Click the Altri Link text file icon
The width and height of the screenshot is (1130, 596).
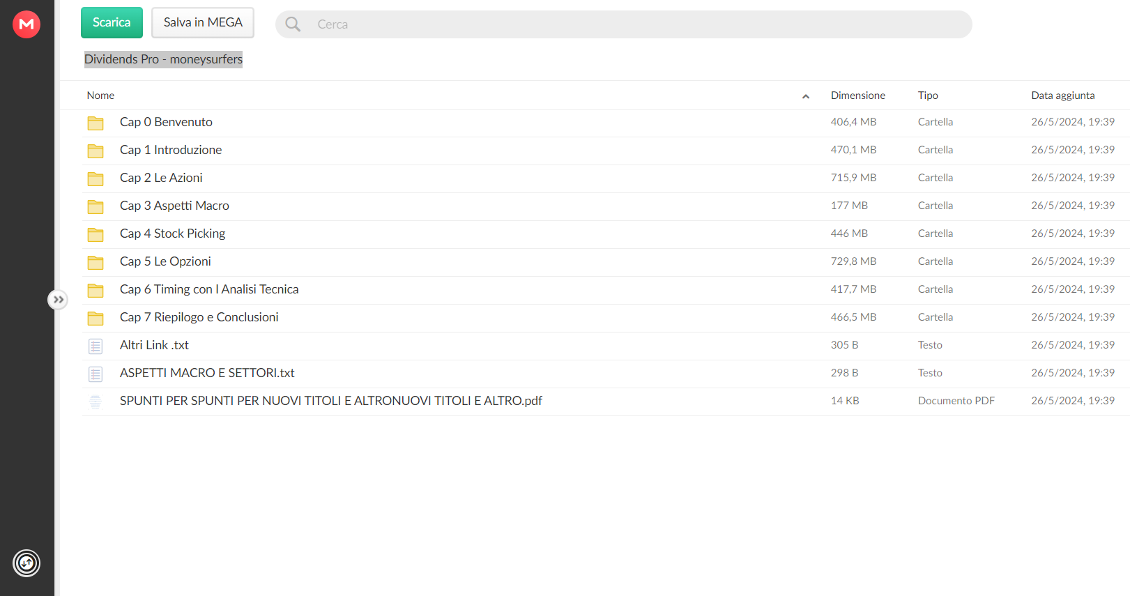(96, 346)
